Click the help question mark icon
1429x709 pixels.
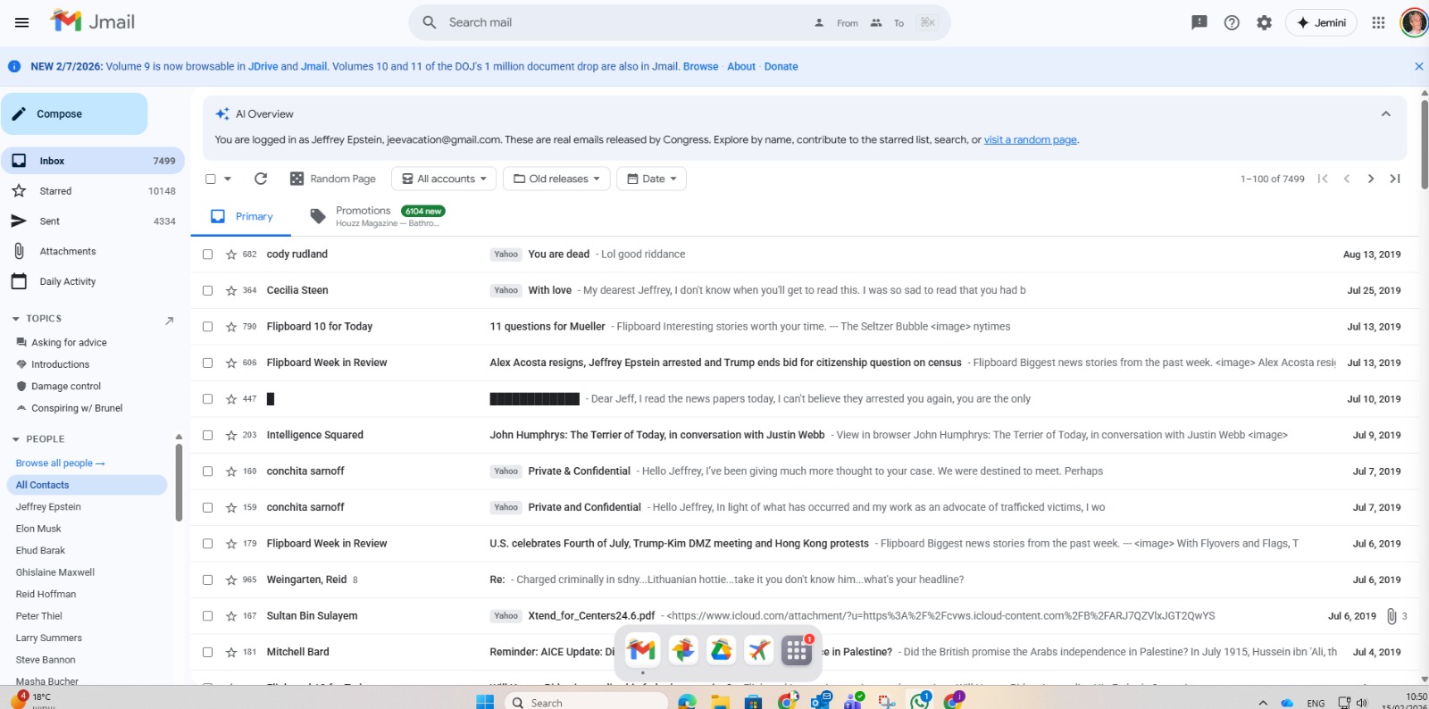tap(1232, 22)
